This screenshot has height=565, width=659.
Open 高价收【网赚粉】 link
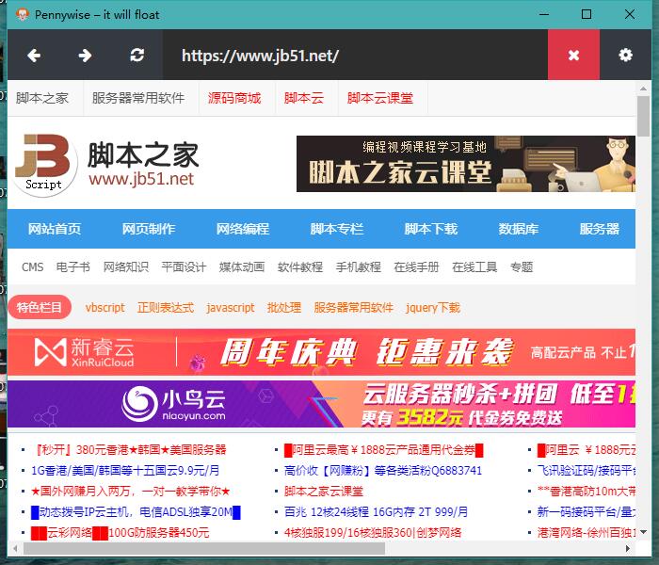[383, 471]
